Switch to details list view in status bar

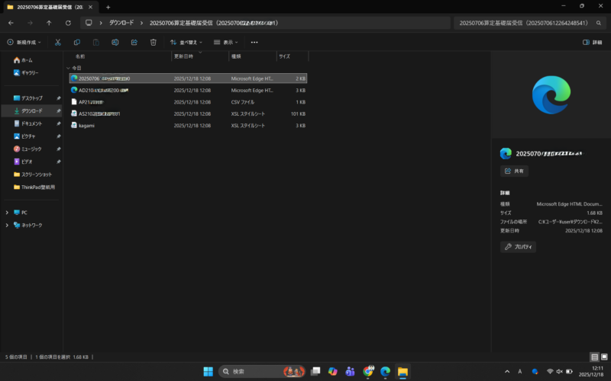pyautogui.click(x=594, y=357)
